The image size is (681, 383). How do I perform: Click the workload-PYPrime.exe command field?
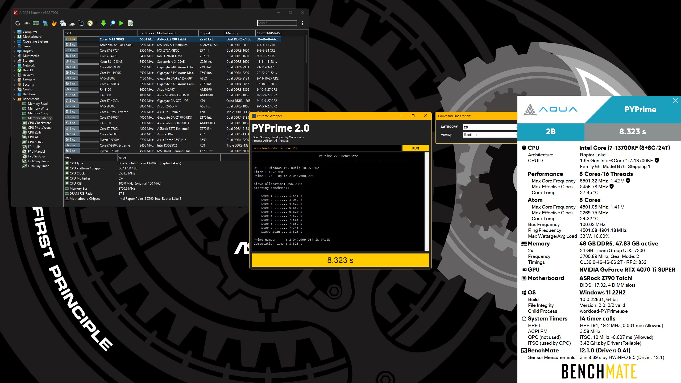(x=327, y=148)
